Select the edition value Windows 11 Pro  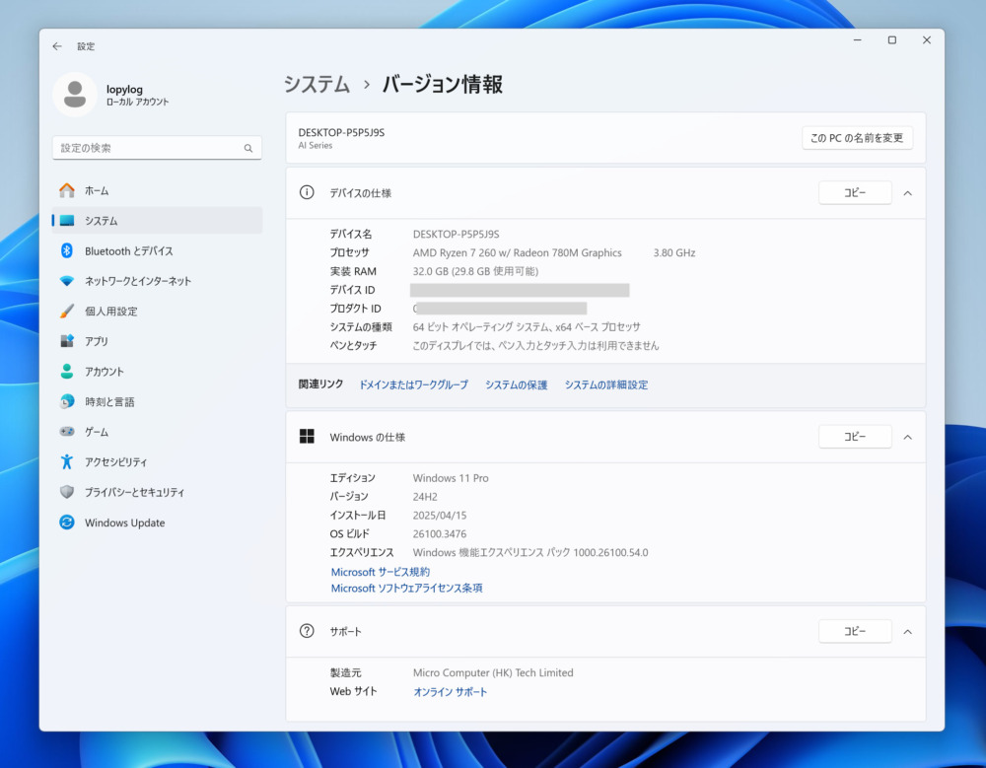tap(451, 478)
